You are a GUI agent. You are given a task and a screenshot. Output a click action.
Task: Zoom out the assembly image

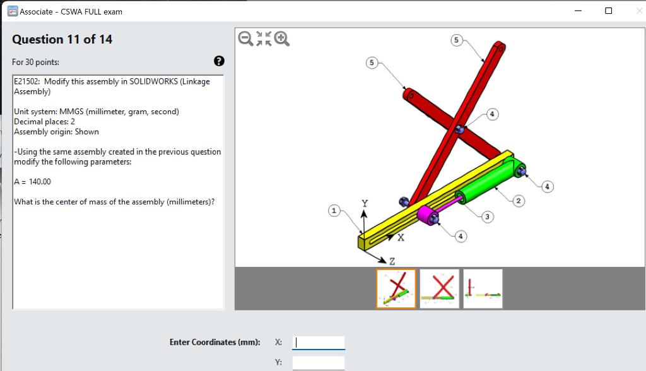point(245,38)
